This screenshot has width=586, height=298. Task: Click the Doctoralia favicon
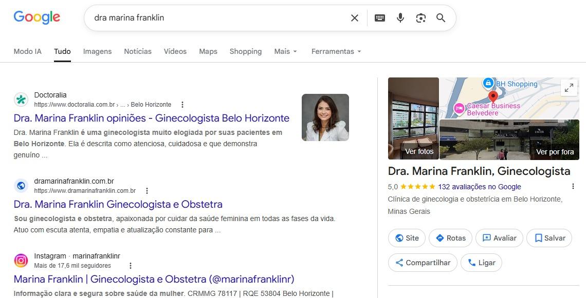21,100
